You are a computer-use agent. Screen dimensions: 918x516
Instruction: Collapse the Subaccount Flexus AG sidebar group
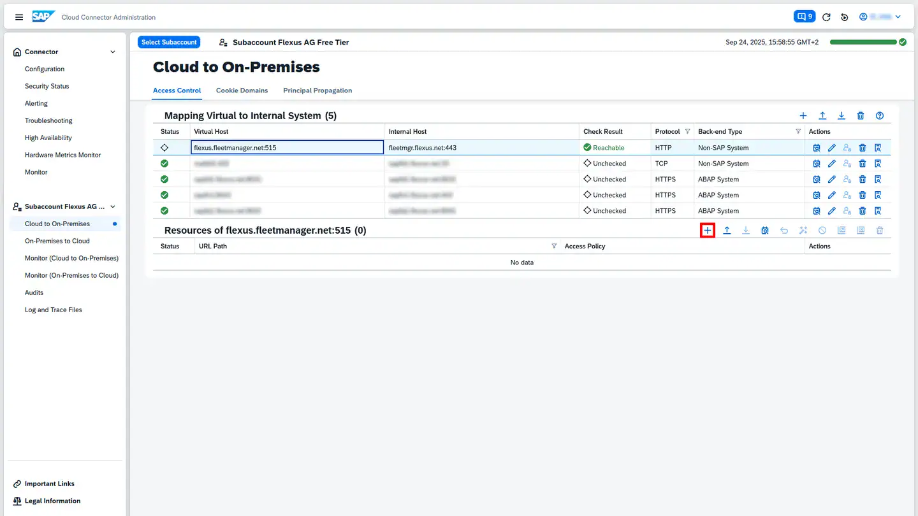coord(113,207)
